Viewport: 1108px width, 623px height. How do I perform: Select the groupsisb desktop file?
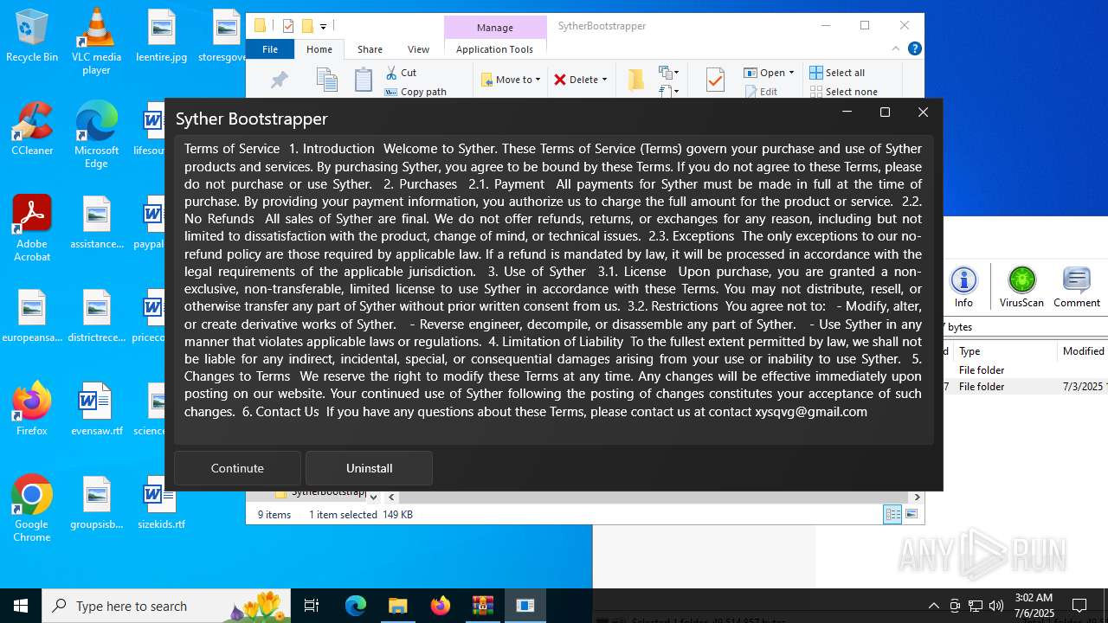[96, 502]
